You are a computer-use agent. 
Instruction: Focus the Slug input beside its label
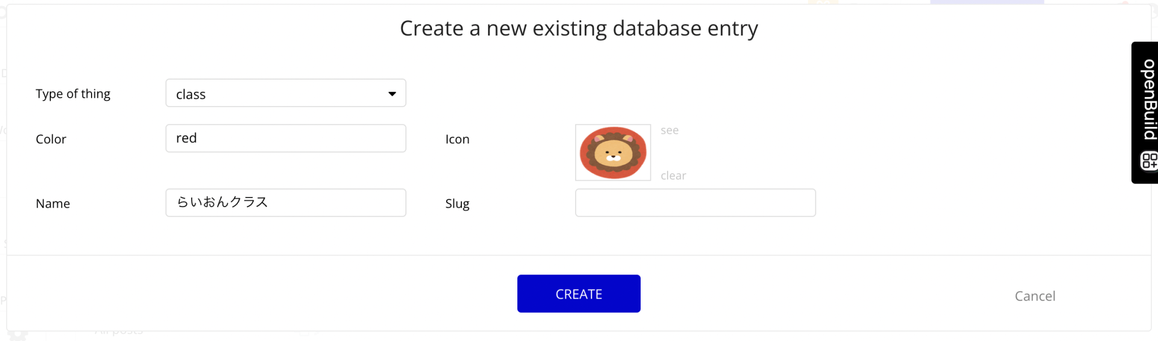(x=695, y=202)
